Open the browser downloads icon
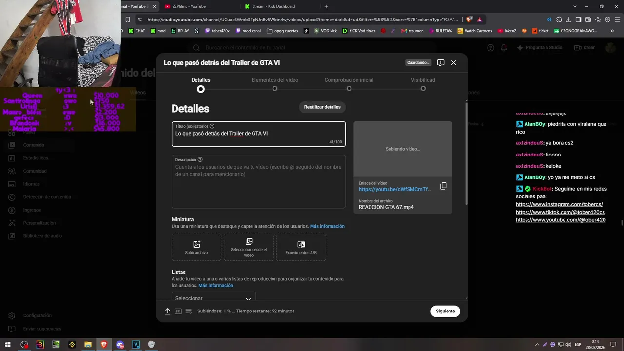Screen dimensions: 624x351 pos(568,19)
